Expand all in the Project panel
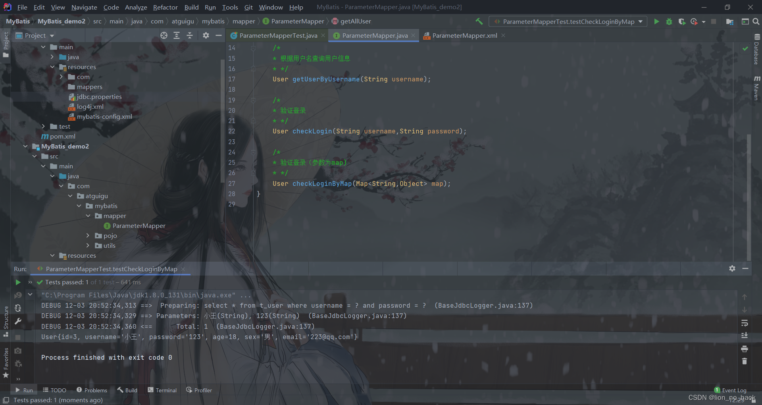Image resolution: width=762 pixels, height=405 pixels. 177,35
